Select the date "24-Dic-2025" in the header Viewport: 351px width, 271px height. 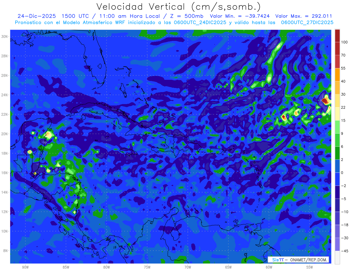pyautogui.click(x=37, y=16)
